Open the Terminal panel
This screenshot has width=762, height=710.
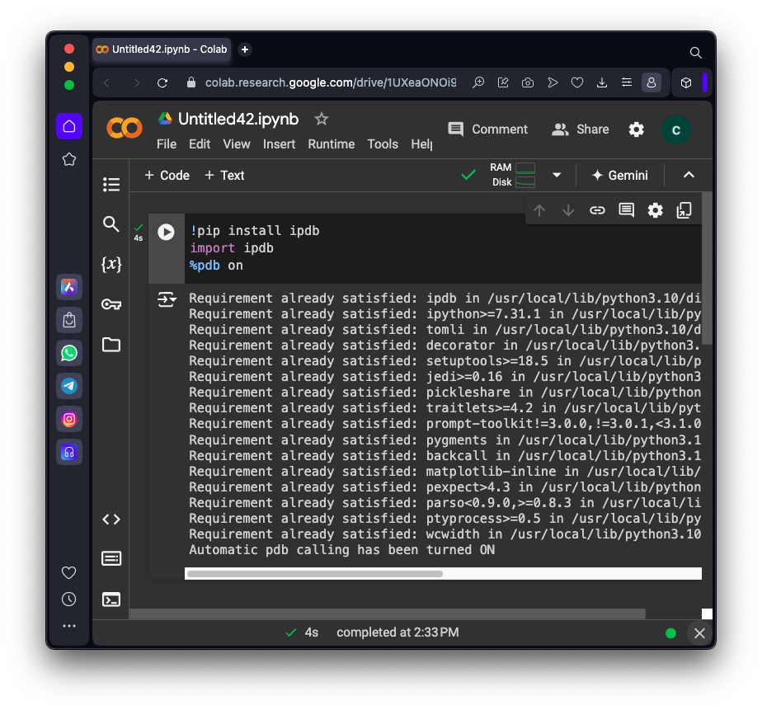[111, 600]
